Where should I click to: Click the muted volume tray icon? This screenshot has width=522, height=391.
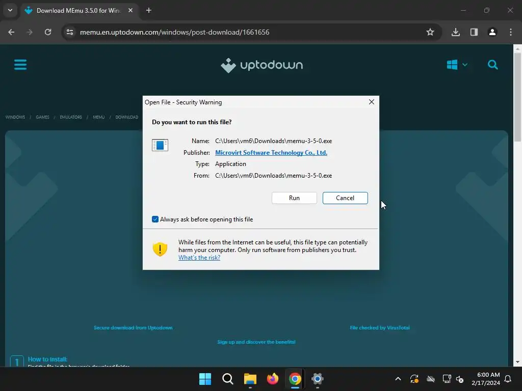pos(460,379)
